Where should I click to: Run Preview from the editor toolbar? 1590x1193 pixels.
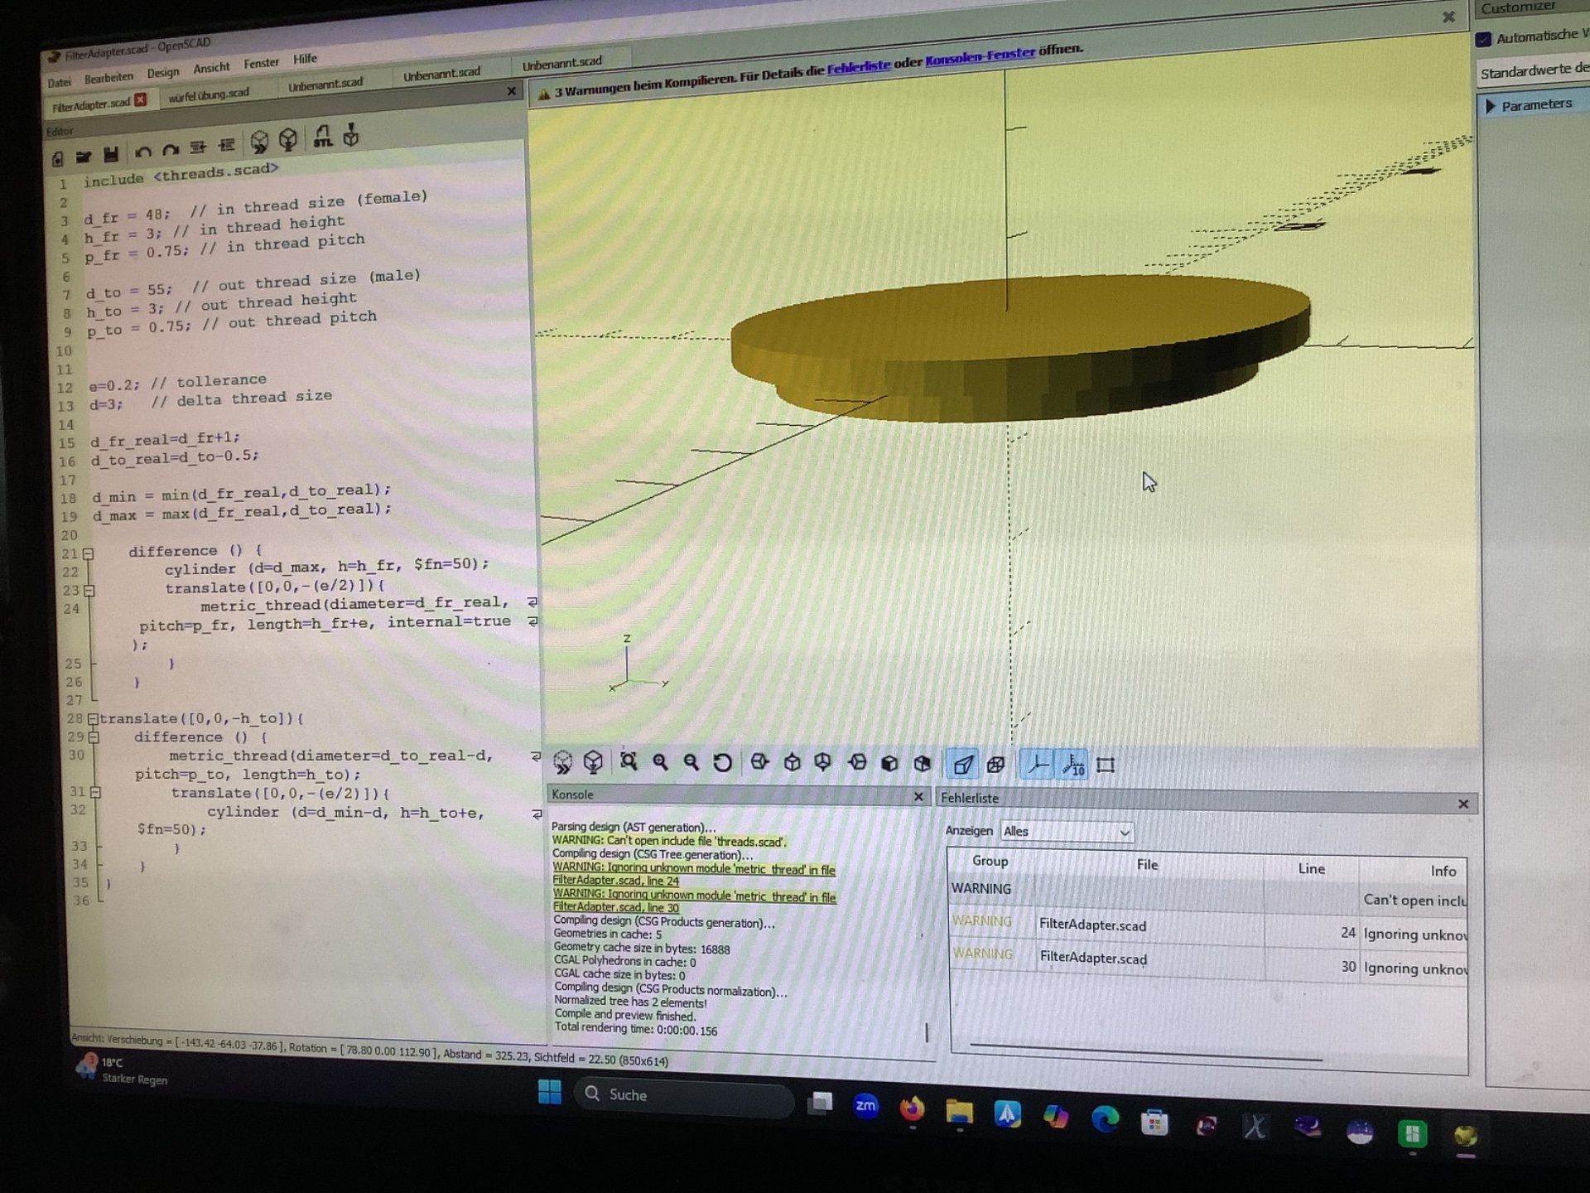coord(259,142)
